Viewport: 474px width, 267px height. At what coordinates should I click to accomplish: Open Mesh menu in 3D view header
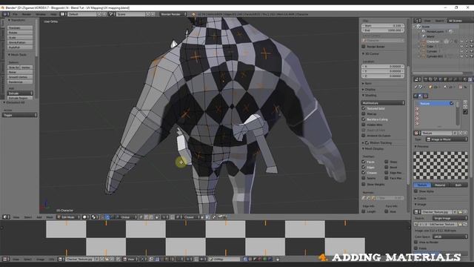coord(50,217)
